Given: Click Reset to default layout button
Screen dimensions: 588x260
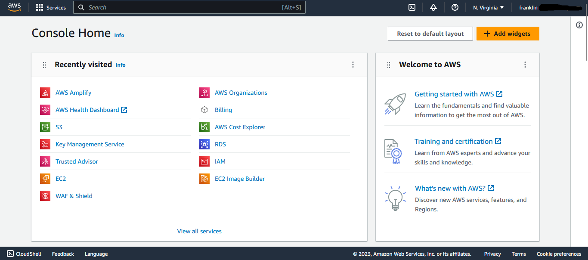Looking at the screenshot, I should [430, 34].
